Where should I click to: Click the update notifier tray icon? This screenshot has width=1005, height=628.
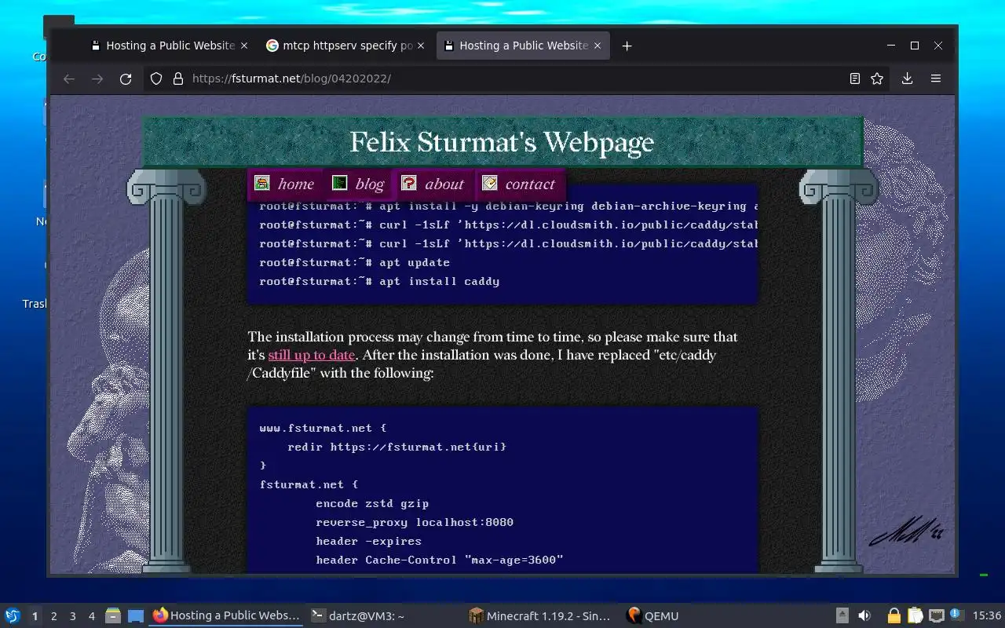point(956,615)
